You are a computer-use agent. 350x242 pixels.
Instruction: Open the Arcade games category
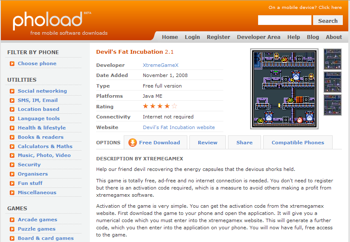coord(37,220)
